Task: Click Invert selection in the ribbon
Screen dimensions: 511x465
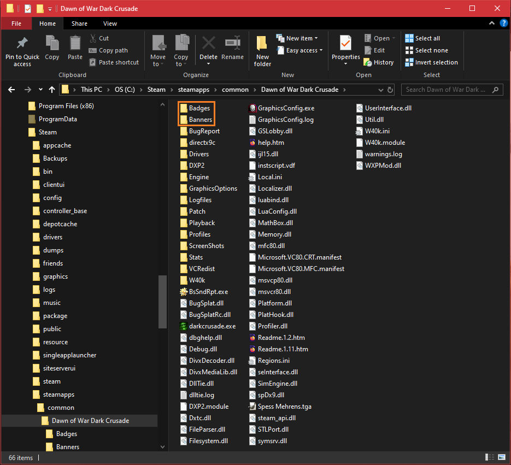Action: pyautogui.click(x=432, y=62)
